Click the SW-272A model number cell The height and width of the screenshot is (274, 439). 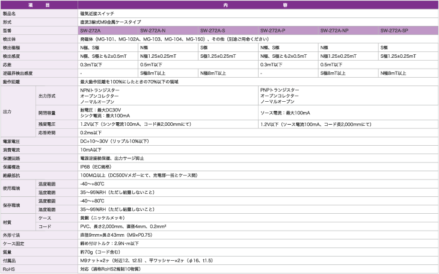pyautogui.click(x=91, y=30)
